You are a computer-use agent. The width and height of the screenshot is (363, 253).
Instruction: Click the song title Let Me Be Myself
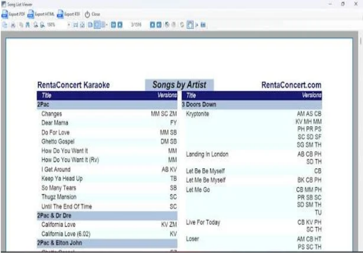pyautogui.click(x=206, y=180)
